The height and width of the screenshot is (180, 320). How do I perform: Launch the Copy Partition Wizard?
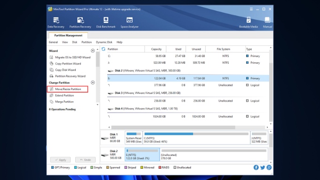(65, 64)
